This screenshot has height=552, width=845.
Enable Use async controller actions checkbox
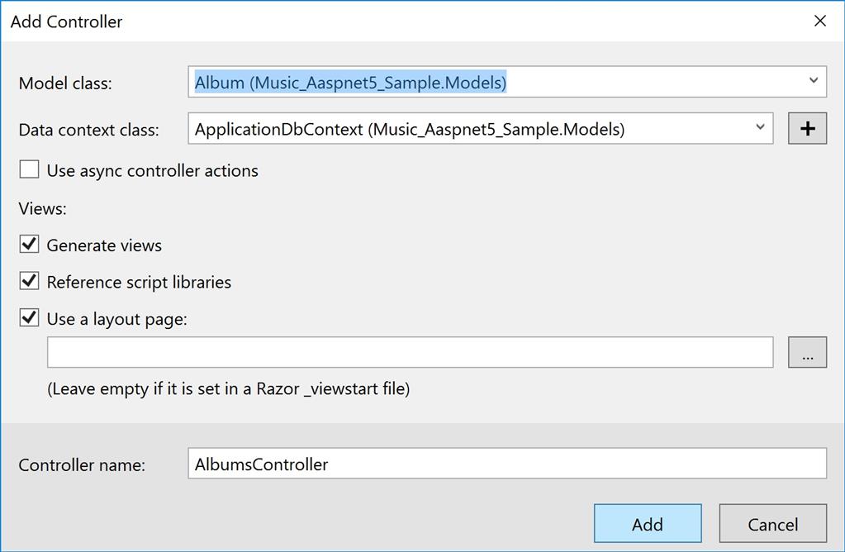coord(30,170)
